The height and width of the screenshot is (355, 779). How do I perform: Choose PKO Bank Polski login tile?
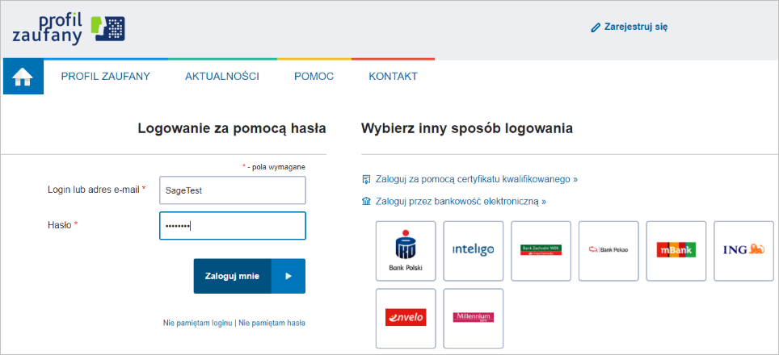tap(406, 251)
